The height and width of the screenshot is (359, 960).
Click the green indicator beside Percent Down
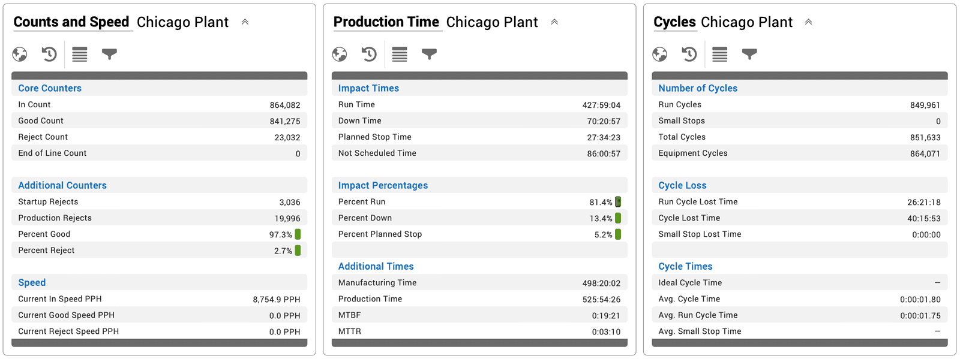[x=618, y=218]
